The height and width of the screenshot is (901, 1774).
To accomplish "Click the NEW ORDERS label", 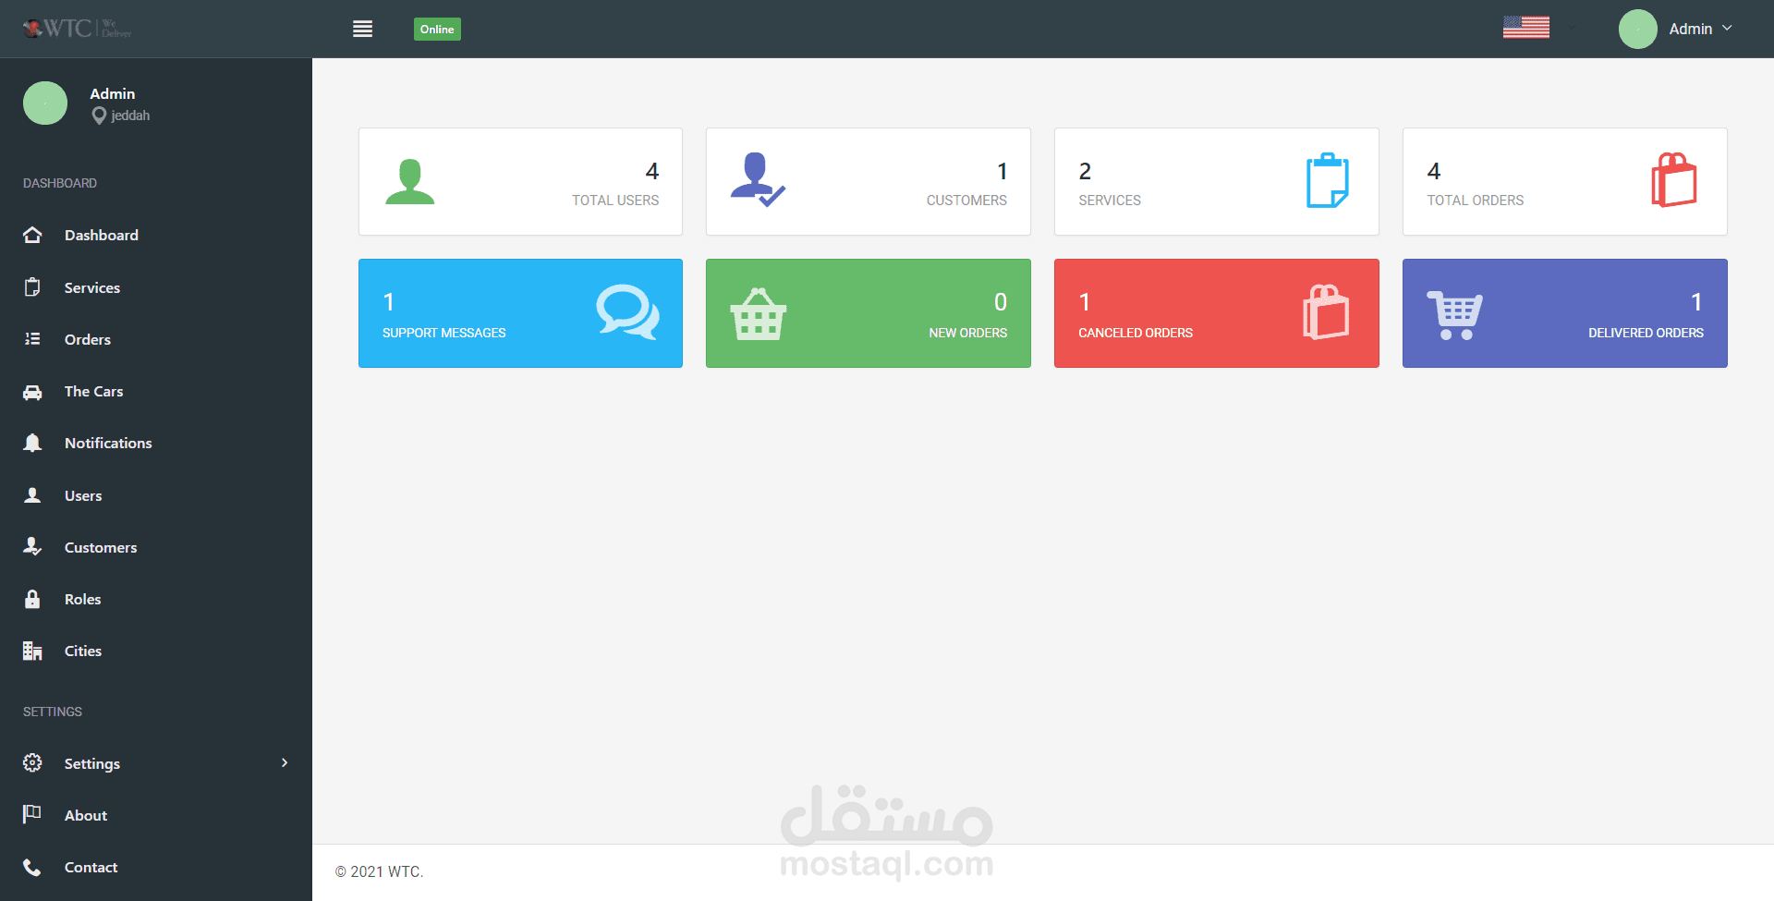I will pyautogui.click(x=968, y=333).
